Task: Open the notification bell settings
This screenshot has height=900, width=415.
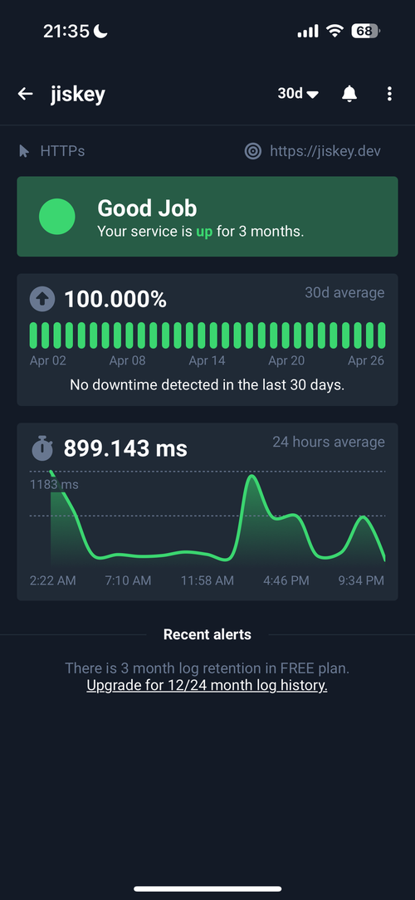Action: click(x=349, y=94)
